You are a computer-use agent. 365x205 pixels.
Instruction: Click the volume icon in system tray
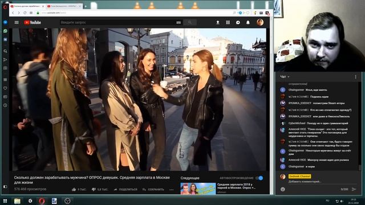(x=342, y=201)
